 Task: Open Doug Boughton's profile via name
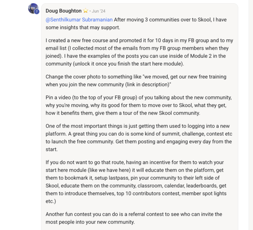(63, 11)
